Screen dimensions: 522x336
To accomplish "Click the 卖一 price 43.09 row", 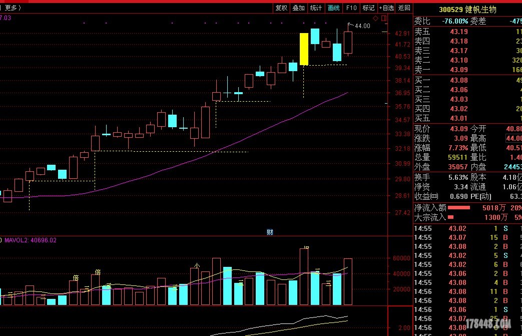I will tap(468, 70).
